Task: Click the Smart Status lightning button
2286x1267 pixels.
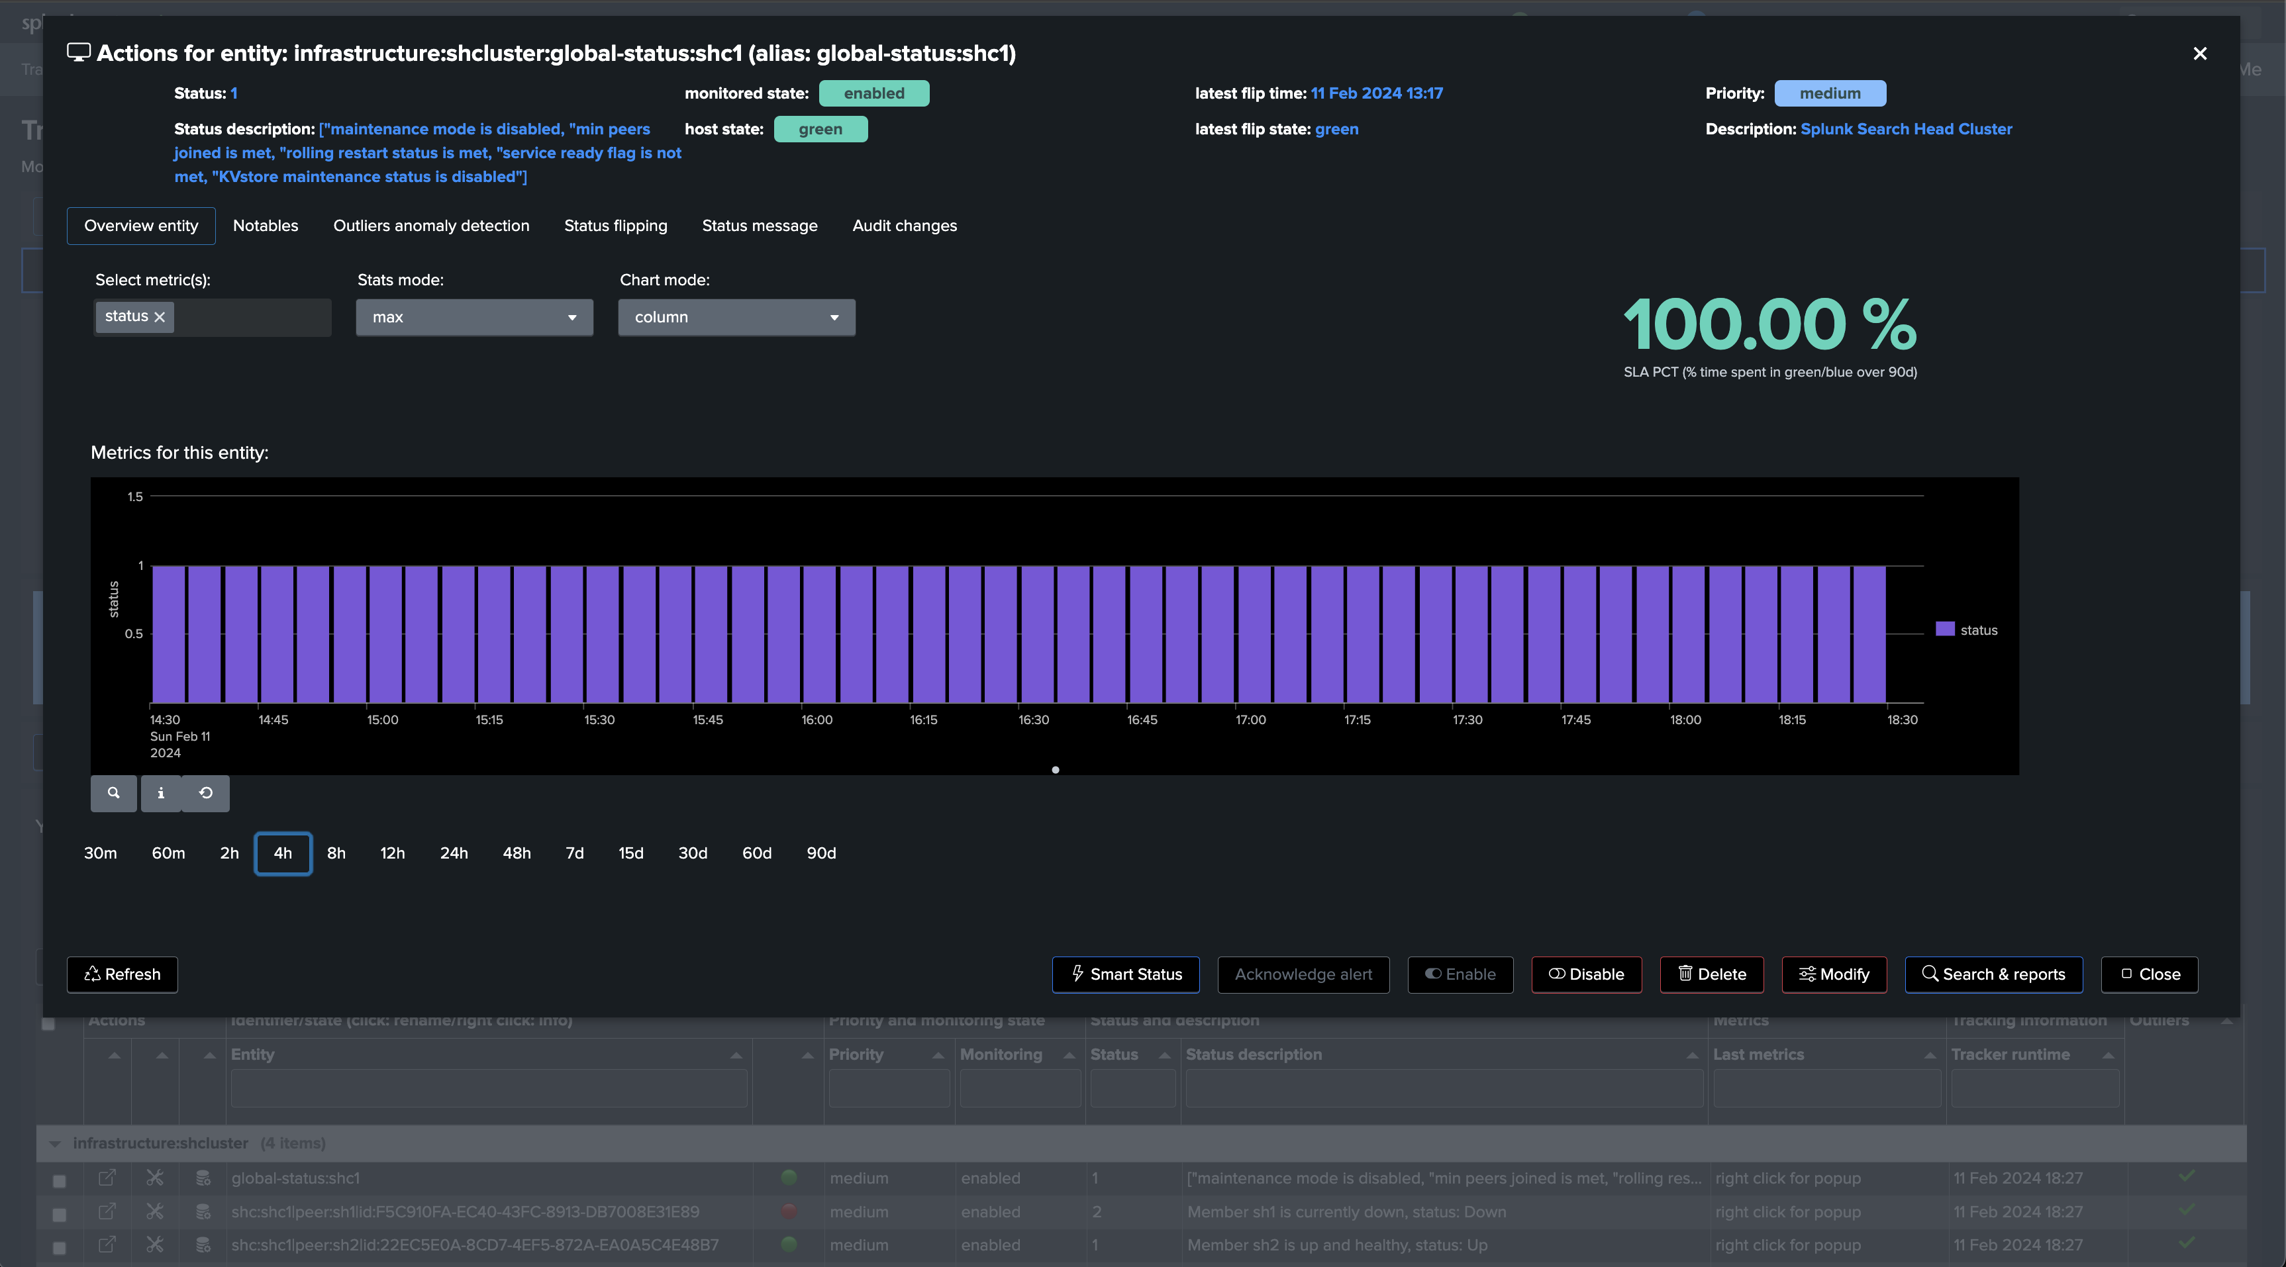Action: pyautogui.click(x=1125, y=974)
